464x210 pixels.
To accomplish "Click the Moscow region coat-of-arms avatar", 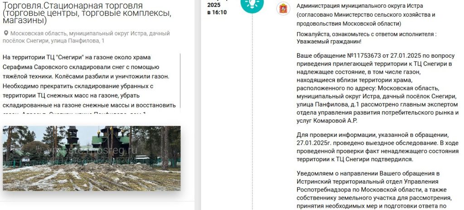I will [283, 8].
